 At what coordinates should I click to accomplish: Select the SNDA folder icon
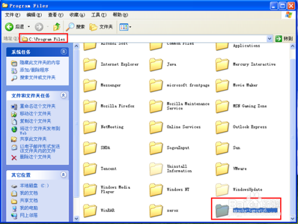[90, 148]
